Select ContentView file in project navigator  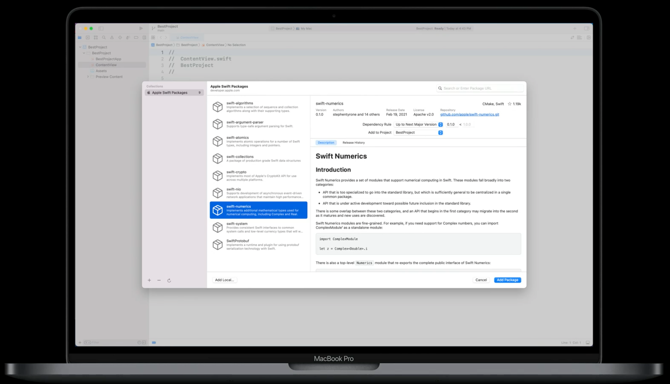(112, 65)
